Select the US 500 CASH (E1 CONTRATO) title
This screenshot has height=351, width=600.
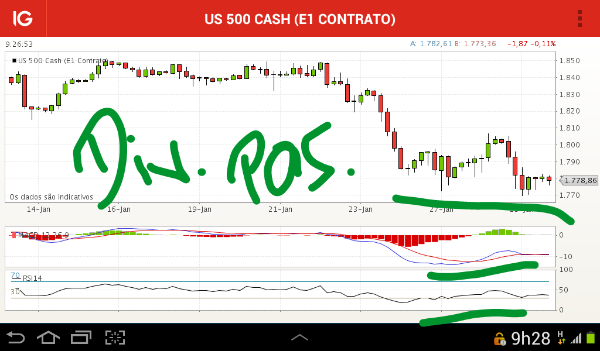(x=300, y=19)
